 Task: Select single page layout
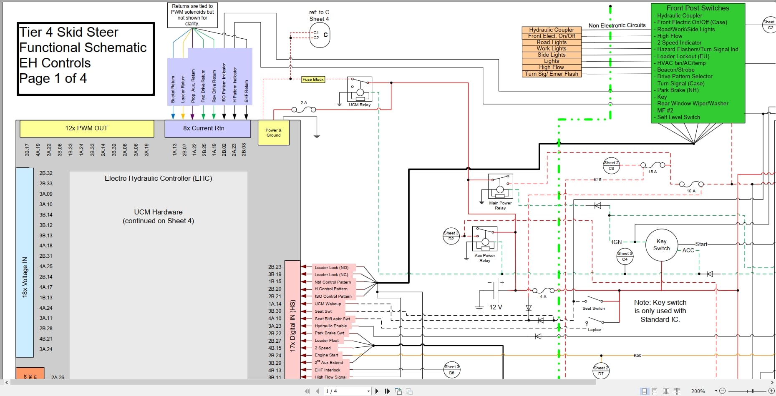pos(645,391)
